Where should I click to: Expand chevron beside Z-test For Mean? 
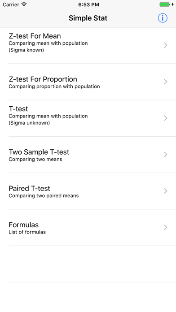165,45
